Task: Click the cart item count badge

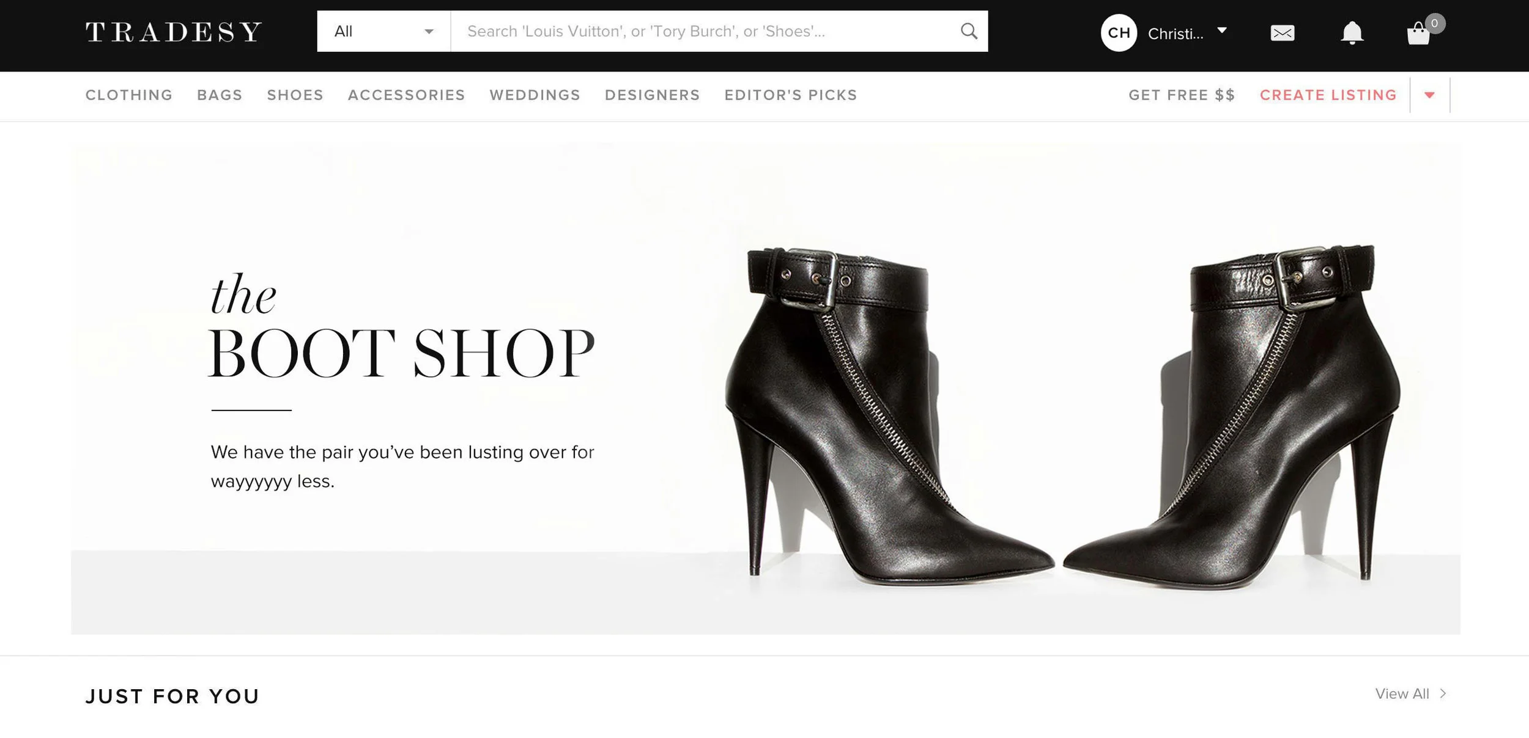Action: pos(1435,23)
